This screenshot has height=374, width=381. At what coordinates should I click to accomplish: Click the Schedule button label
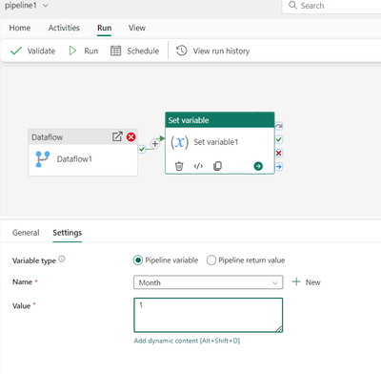[x=143, y=51]
